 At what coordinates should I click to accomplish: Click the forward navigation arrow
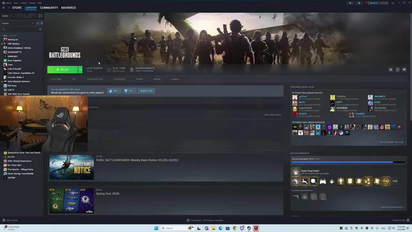[8, 8]
